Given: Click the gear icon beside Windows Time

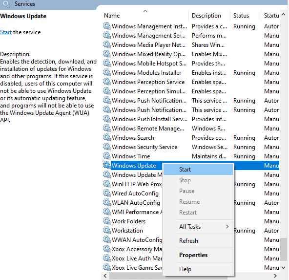Looking at the screenshot, I should point(106,156).
